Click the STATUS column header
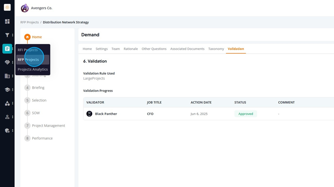Image resolution: width=334 pixels, height=187 pixels. [240, 103]
